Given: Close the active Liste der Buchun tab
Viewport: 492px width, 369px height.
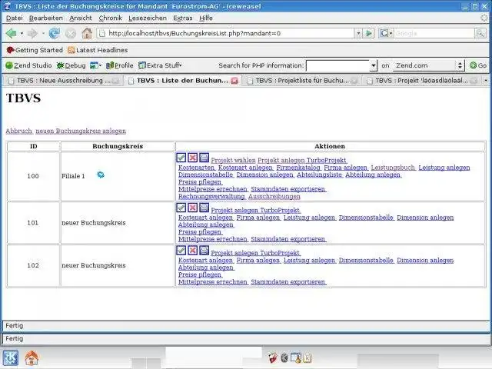Looking at the screenshot, I should (x=234, y=81).
